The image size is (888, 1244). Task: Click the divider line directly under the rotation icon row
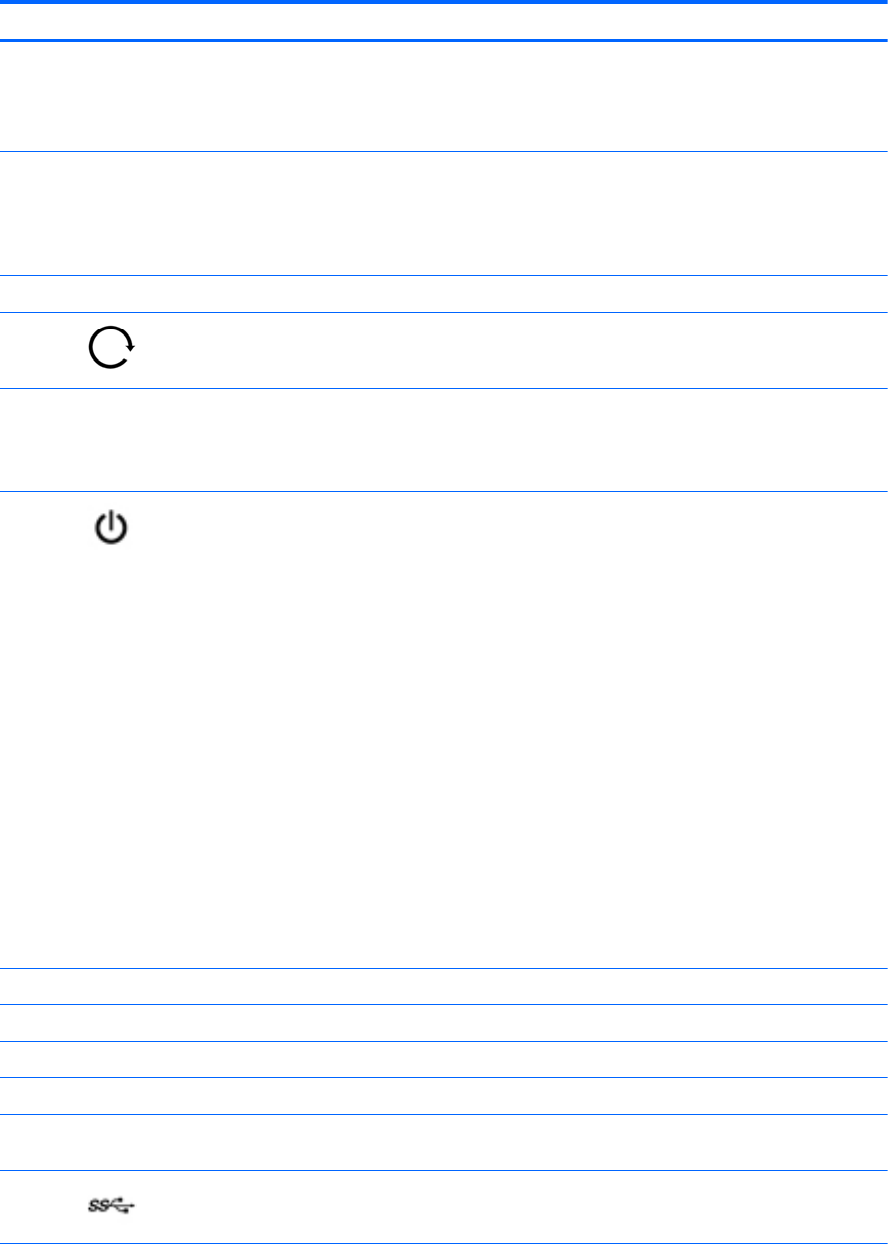pos(444,388)
